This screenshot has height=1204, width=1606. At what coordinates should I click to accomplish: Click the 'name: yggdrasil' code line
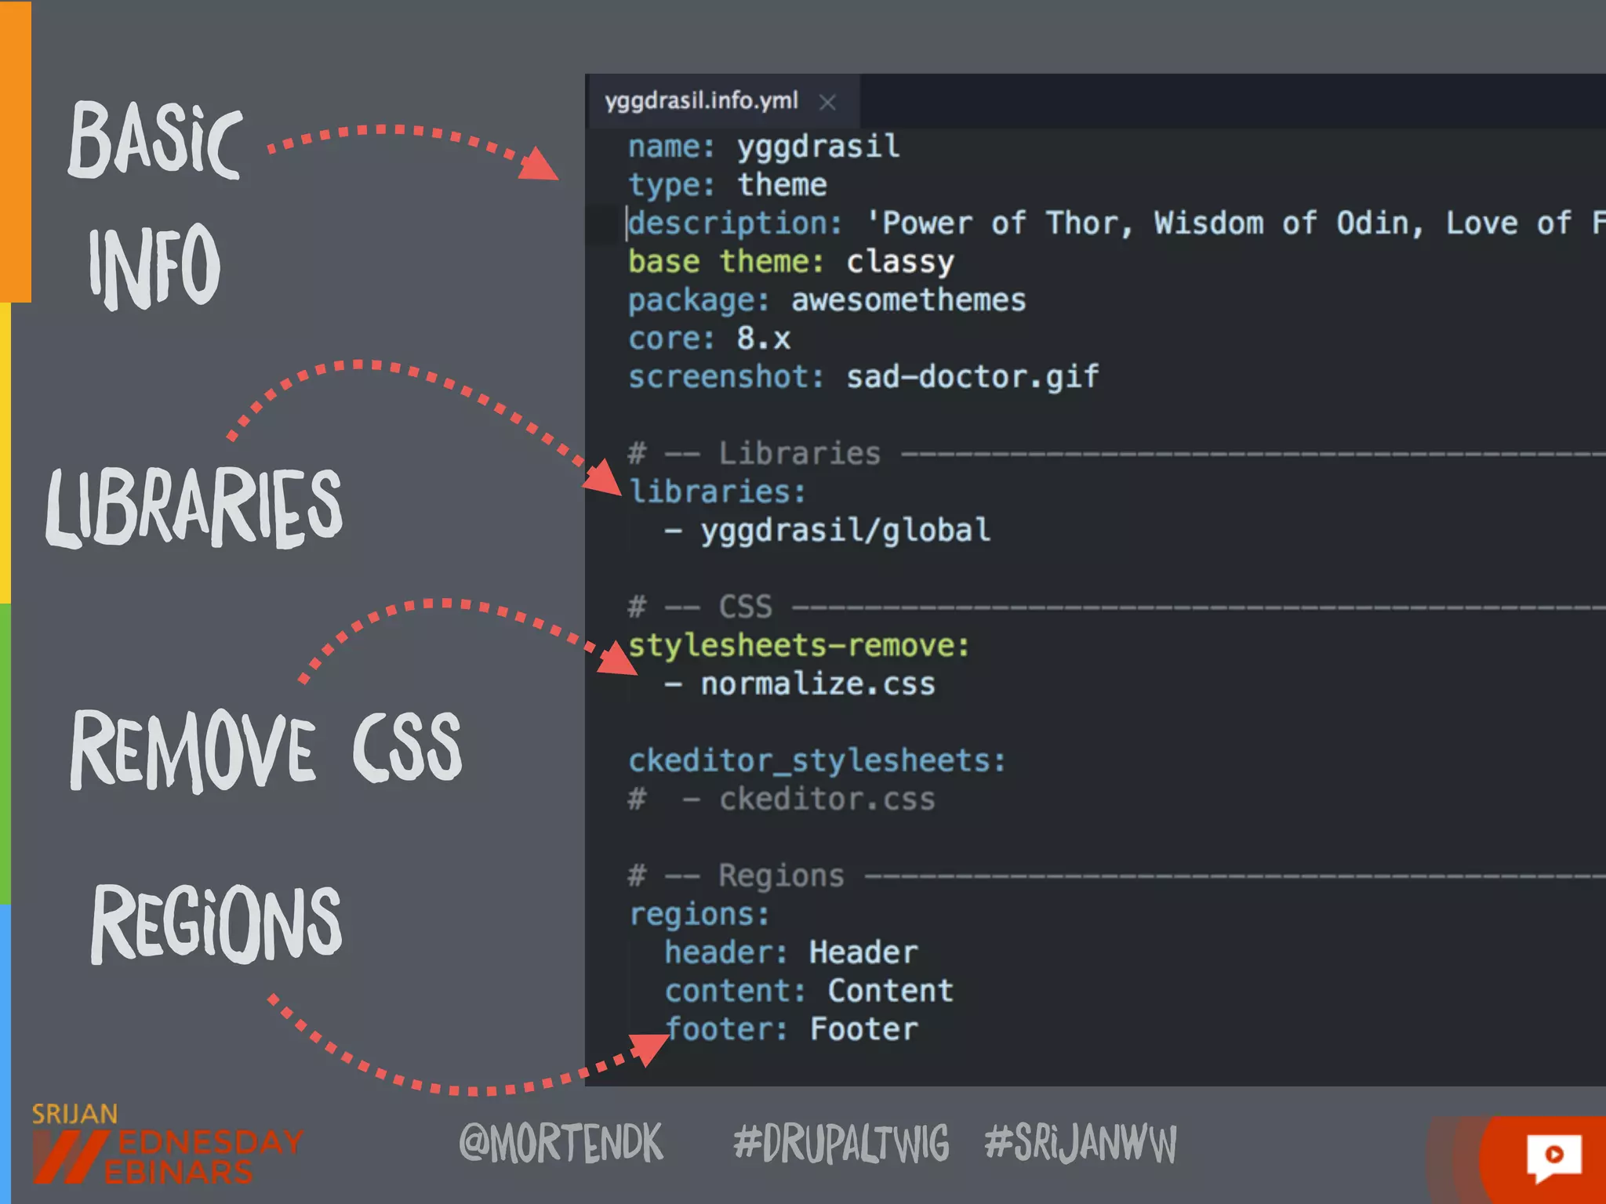click(764, 147)
